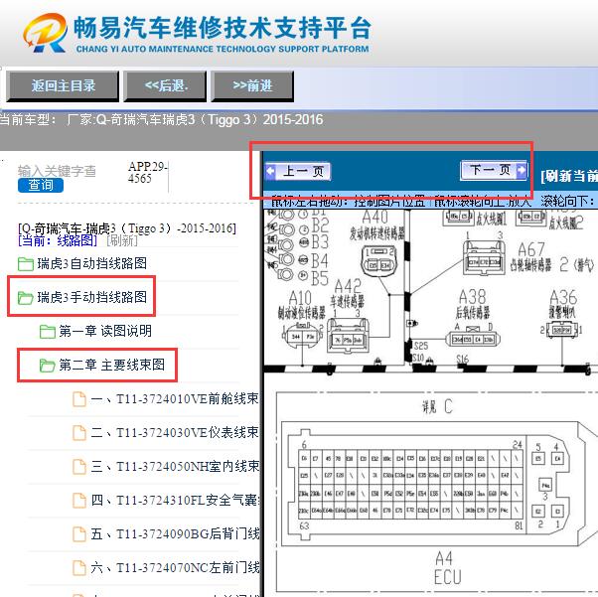This screenshot has width=598, height=597.
Task: Click A42 车速传感器 connector symbol
Action: click(x=348, y=334)
